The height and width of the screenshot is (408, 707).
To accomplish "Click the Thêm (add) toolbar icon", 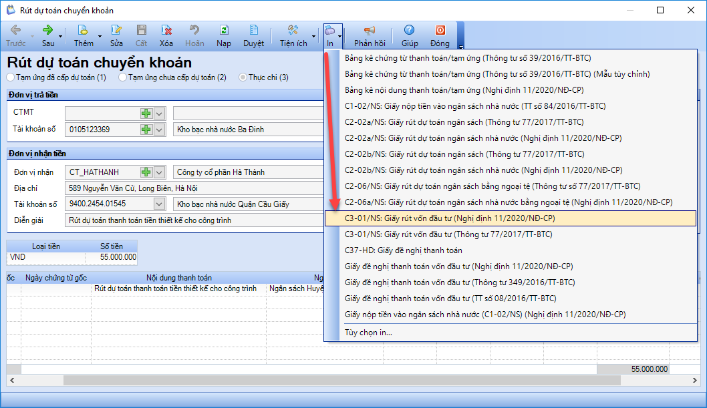I will tap(84, 30).
